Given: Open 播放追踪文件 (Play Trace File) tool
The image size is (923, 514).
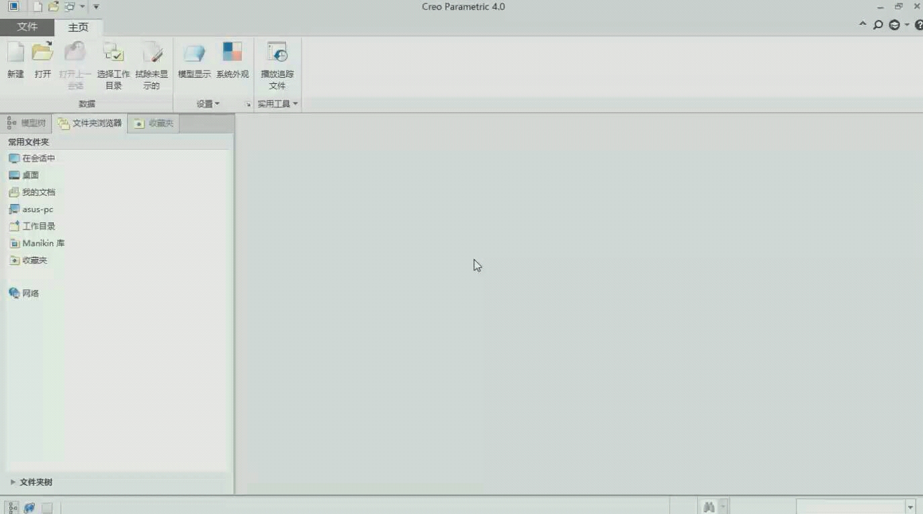Looking at the screenshot, I should 277,53.
